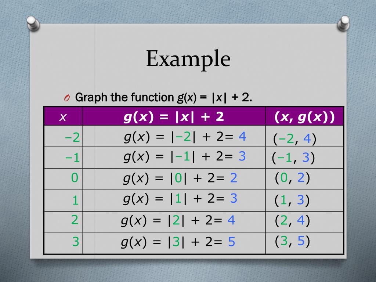Click the equation g(x) = |0| + 2= 2
376x282 pixels.
pyautogui.click(x=180, y=178)
